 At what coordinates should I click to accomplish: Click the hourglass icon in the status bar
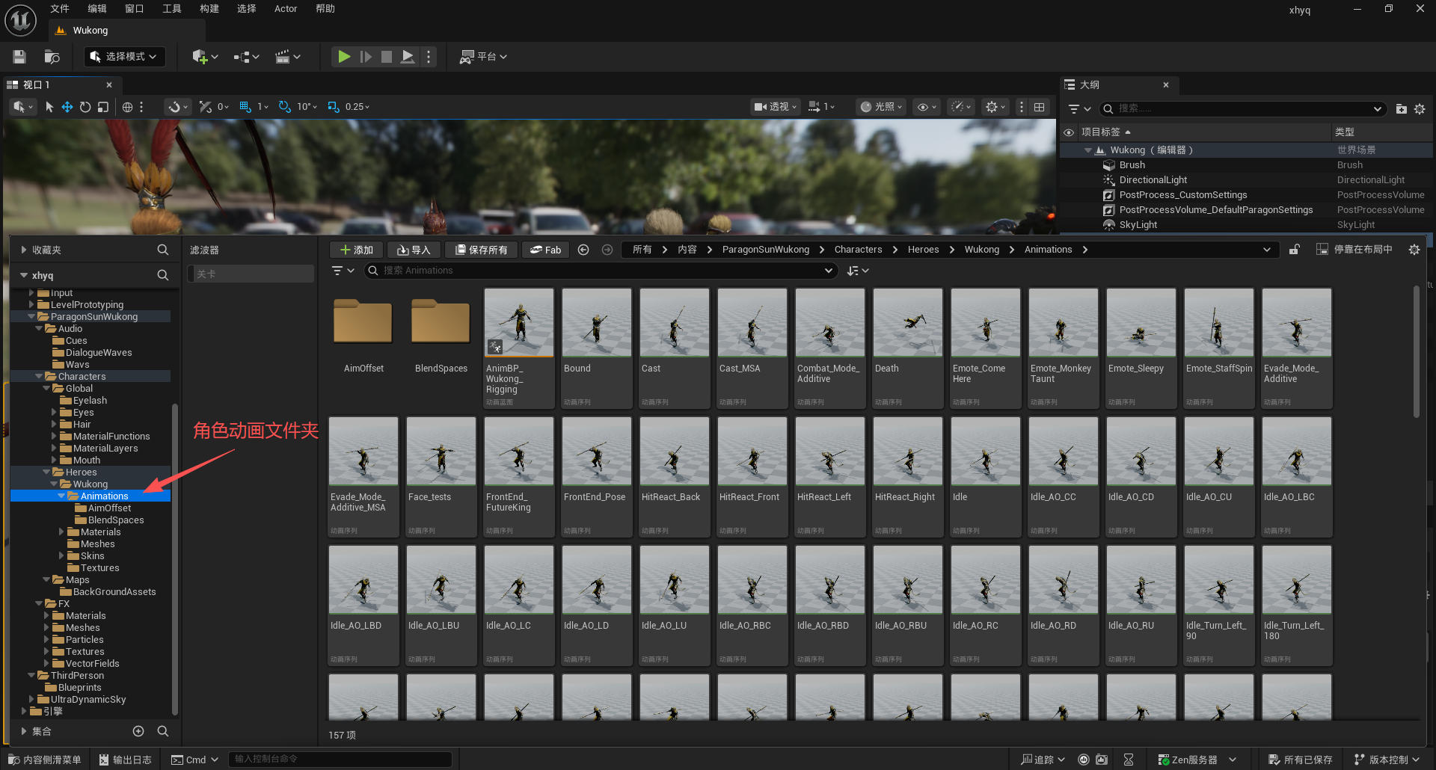coord(1129,760)
